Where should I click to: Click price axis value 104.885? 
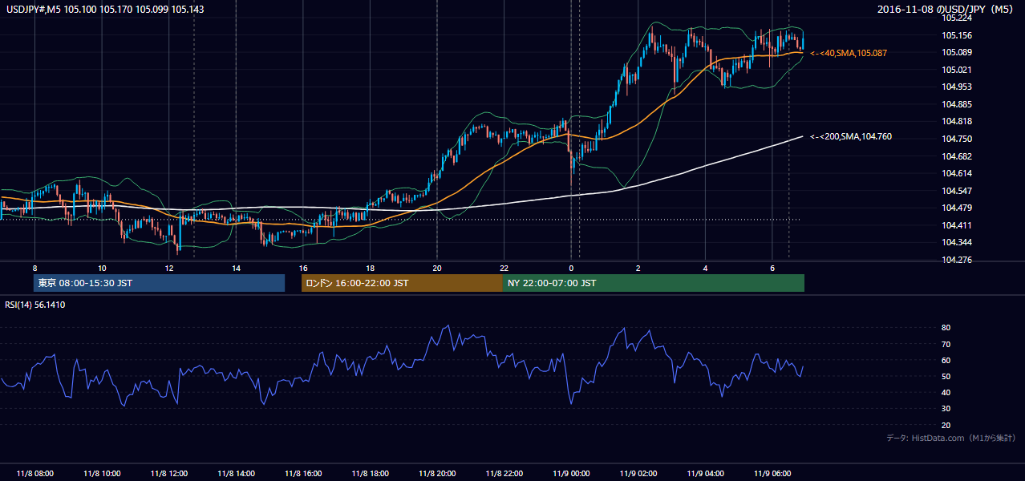pos(956,104)
